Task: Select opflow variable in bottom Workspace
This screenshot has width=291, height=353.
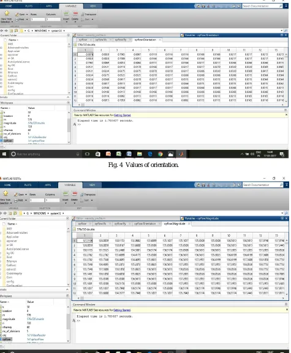Action: pyautogui.click(x=7, y=340)
